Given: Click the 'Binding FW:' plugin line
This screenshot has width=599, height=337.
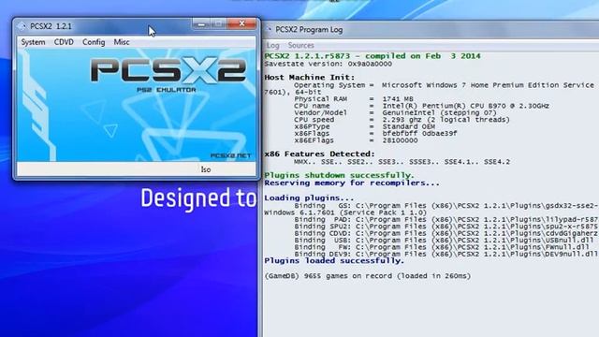Looking at the screenshot, I should click(442, 247).
